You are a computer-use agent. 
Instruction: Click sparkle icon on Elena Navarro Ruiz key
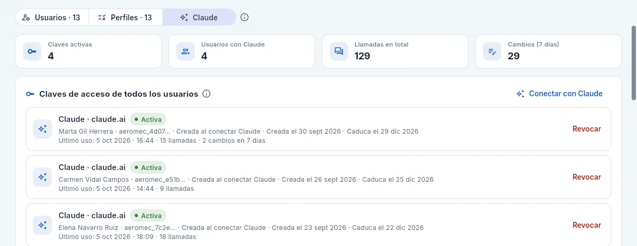tap(42, 225)
